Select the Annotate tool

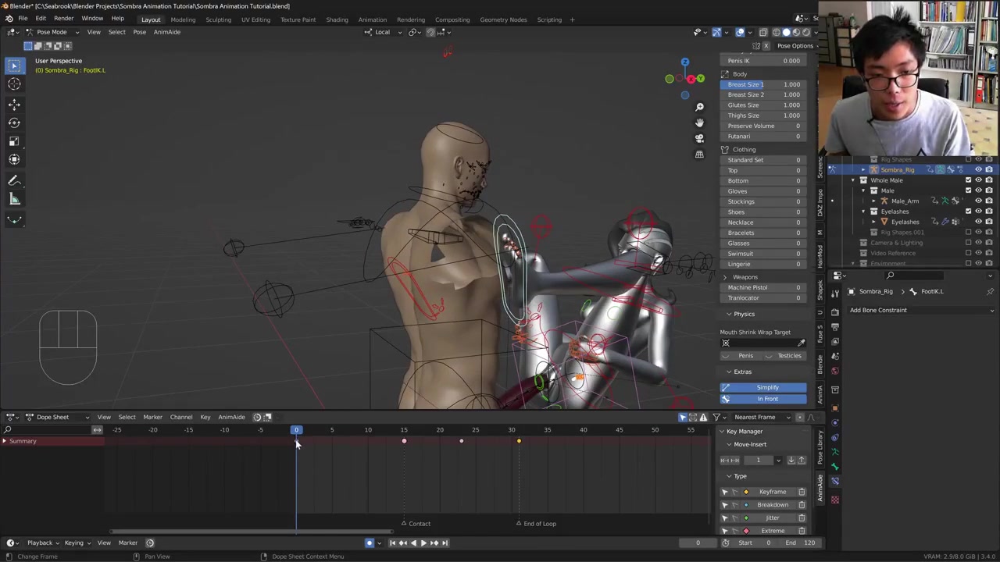click(14, 180)
